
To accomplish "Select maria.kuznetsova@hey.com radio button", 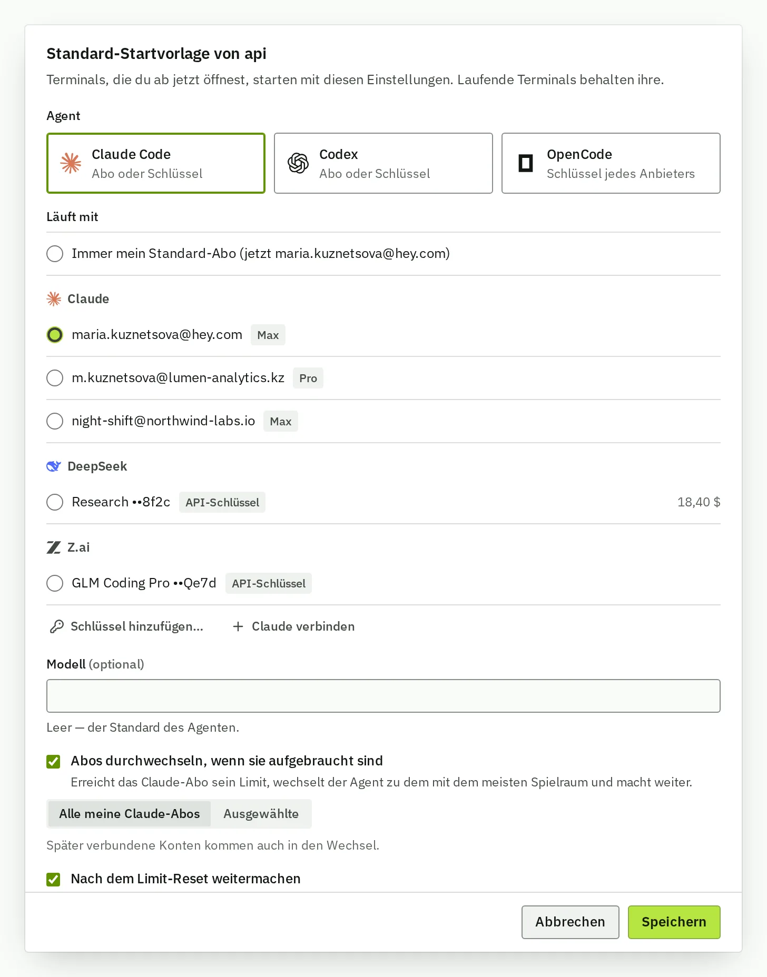I will [55, 335].
